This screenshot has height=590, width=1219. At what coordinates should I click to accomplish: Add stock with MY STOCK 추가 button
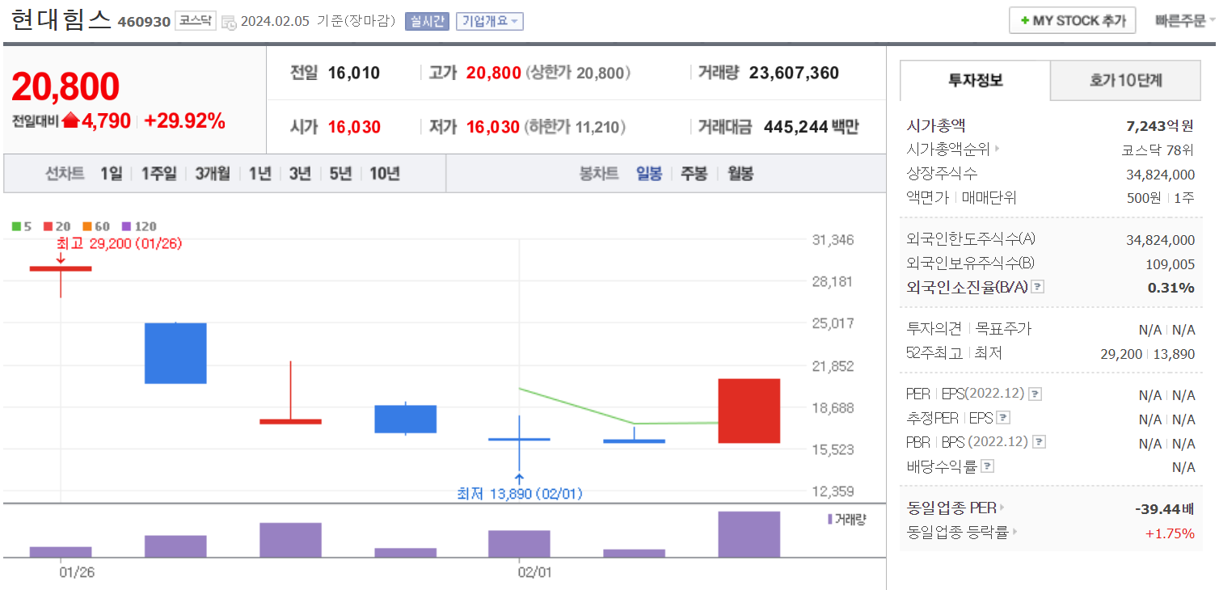[x=1072, y=21]
